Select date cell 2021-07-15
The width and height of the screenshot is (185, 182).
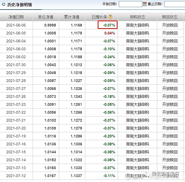coord(16,152)
